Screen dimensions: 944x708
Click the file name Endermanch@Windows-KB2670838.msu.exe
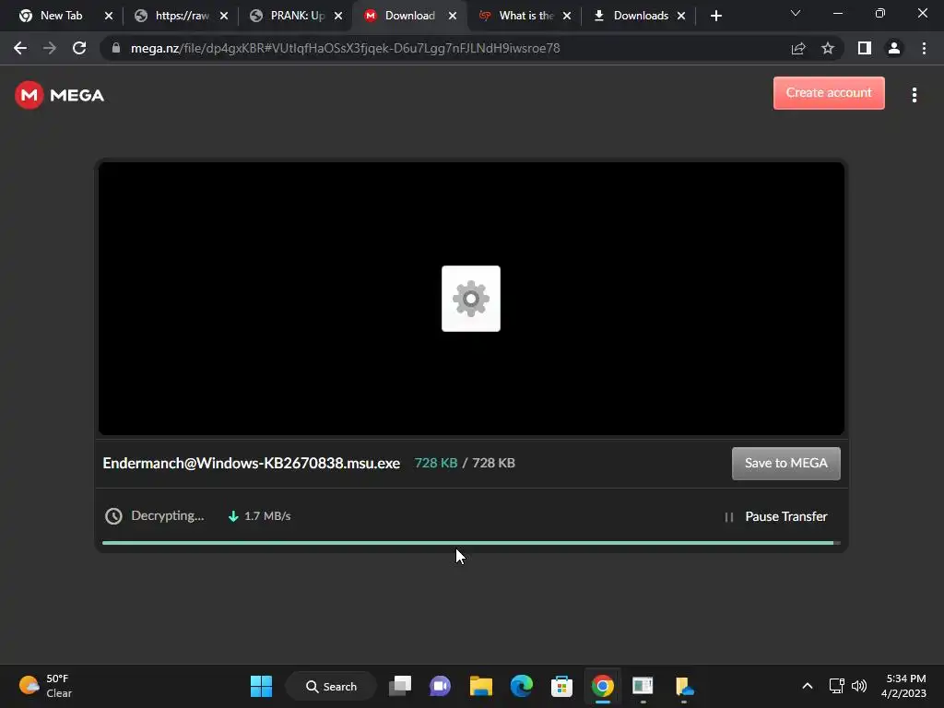click(251, 463)
